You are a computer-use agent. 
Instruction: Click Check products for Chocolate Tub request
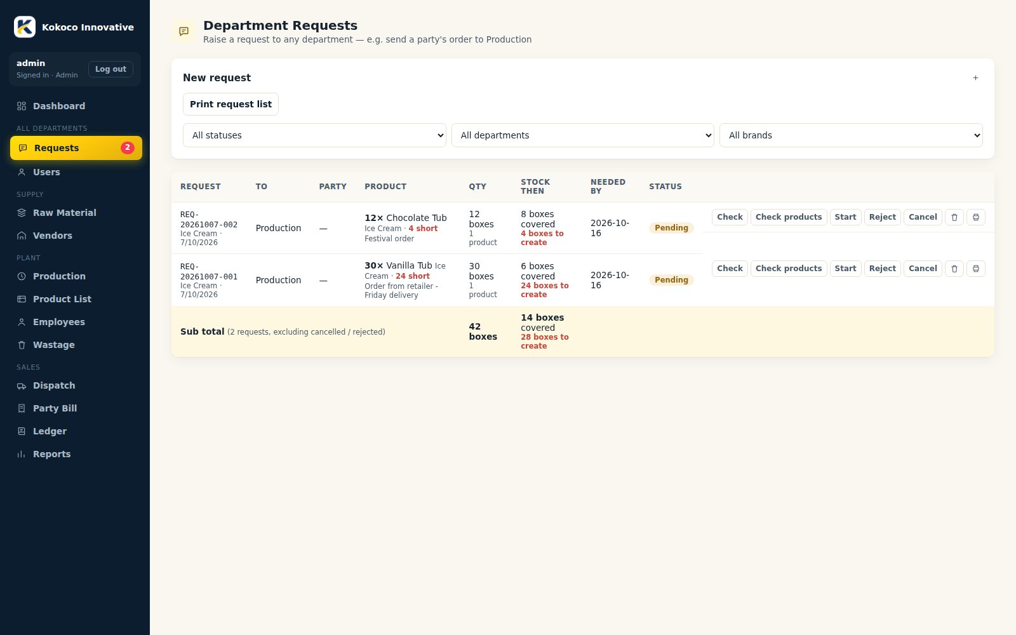pos(789,217)
